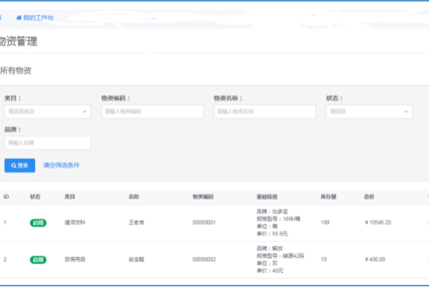Click the 类目 column header
Viewport: 429px width, 288px height.
click(70, 197)
